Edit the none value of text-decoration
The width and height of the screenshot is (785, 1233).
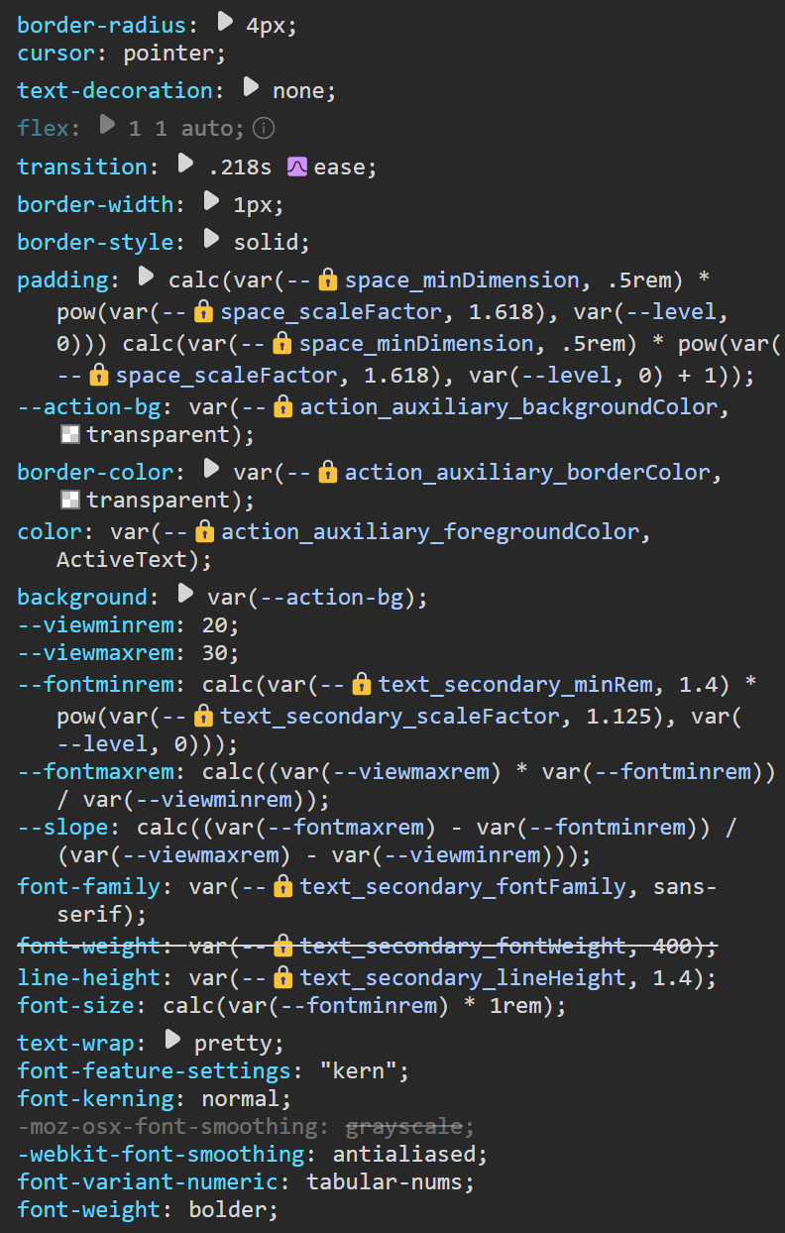coord(298,90)
